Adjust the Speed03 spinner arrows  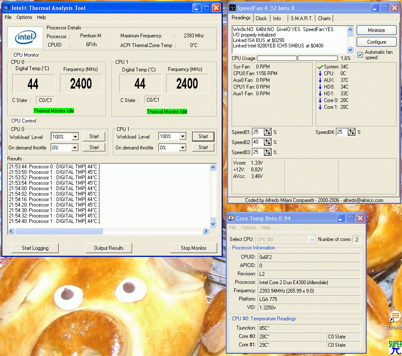pos(268,152)
